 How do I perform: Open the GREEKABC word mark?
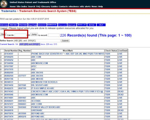point(37,110)
